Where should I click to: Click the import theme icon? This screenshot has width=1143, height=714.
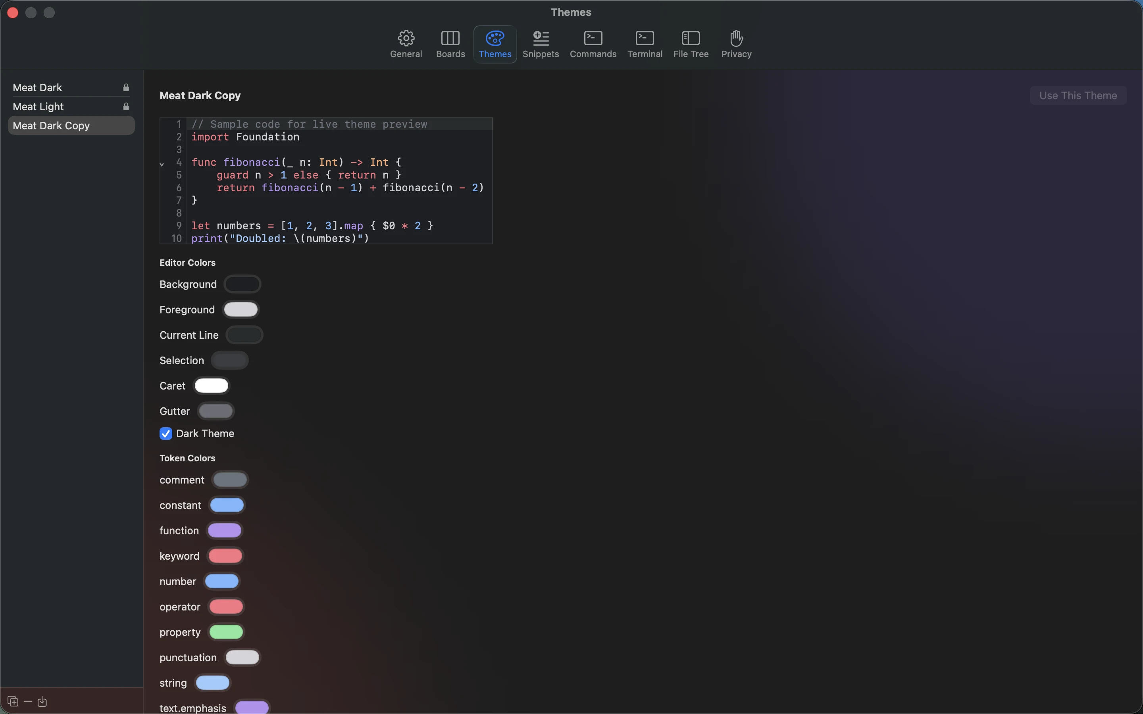pos(42,701)
